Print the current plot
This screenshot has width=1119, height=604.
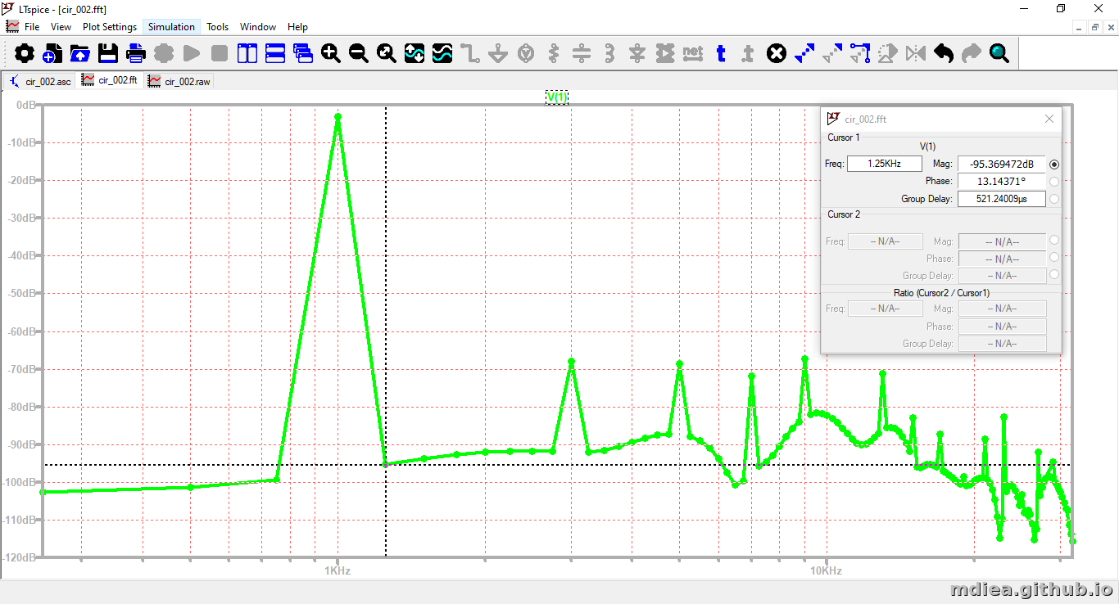tap(136, 54)
